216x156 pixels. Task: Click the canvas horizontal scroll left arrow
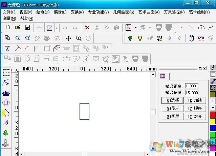tap(21, 154)
